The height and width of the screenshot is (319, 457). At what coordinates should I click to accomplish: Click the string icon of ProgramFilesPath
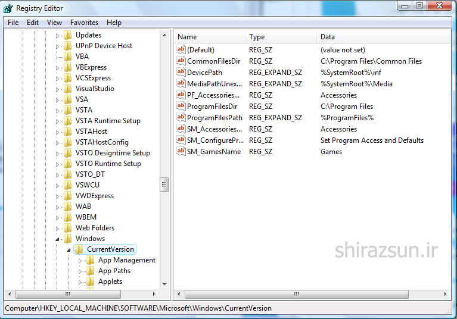[181, 118]
